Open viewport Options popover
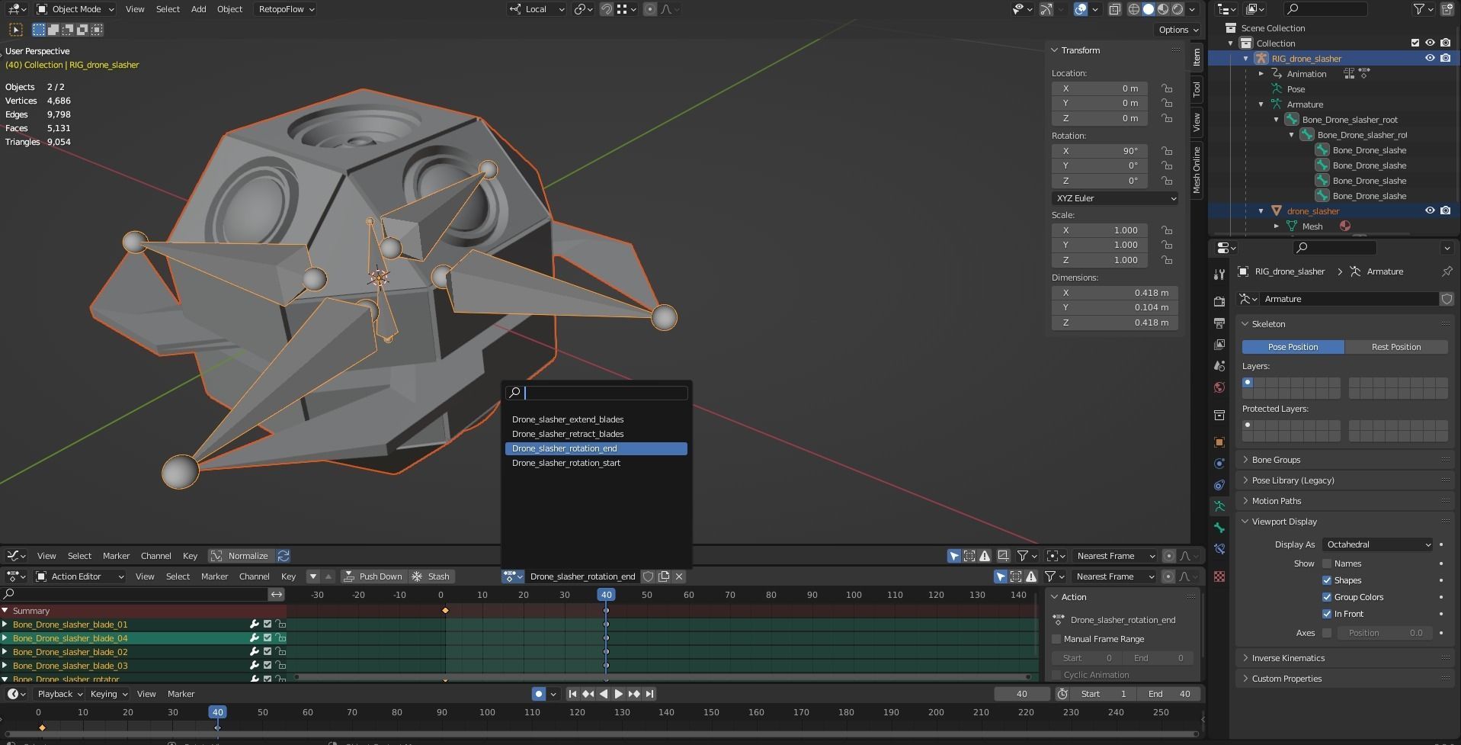This screenshot has height=745, width=1461. [x=1178, y=30]
